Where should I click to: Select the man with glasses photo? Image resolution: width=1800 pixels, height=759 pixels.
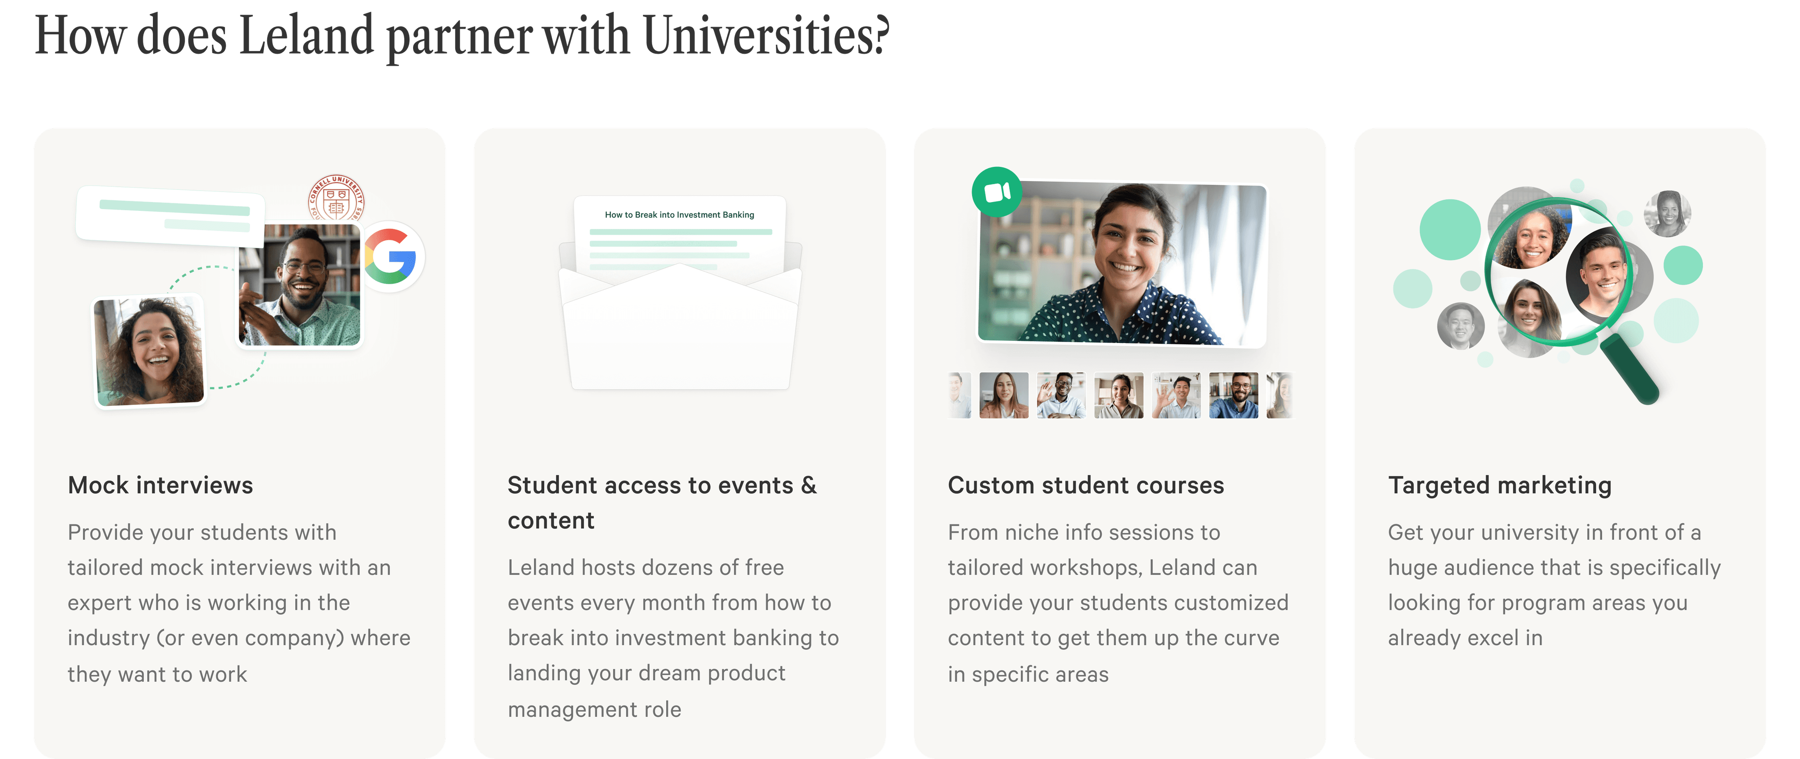[300, 285]
